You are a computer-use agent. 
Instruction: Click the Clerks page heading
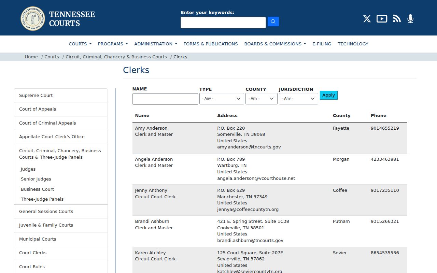coord(136,70)
